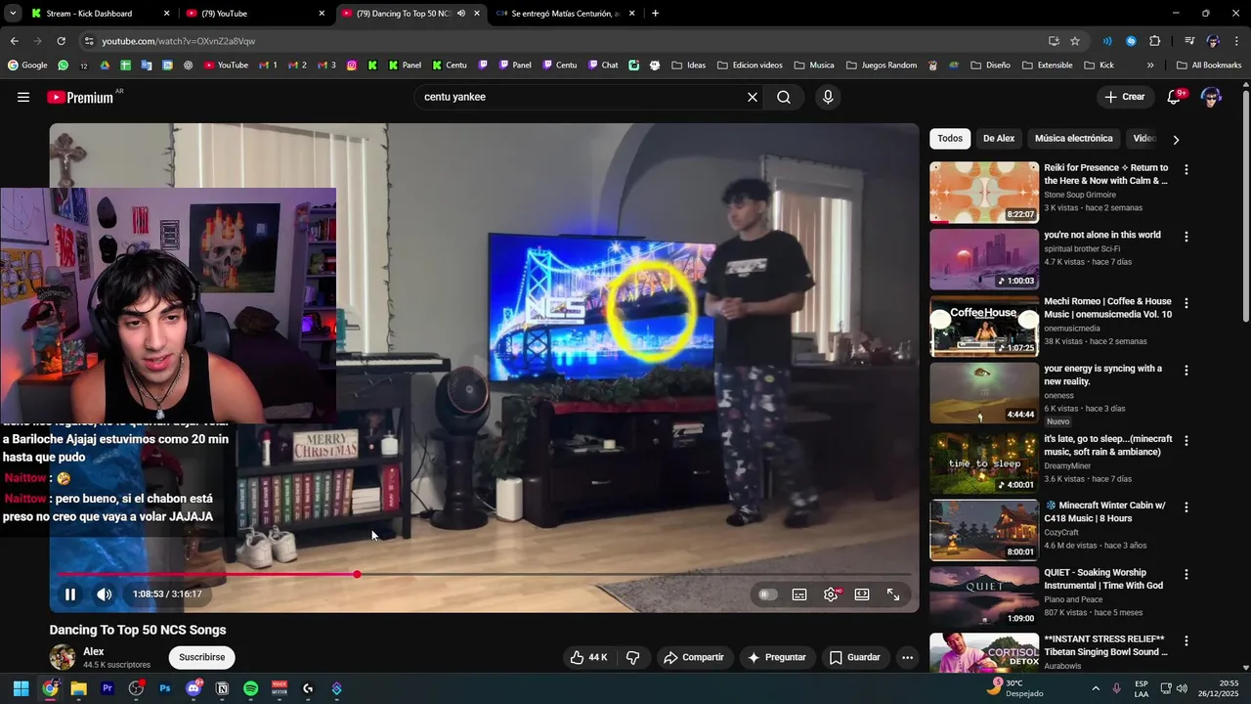Bookmark this page with star icon
Image resolution: width=1251 pixels, height=704 pixels.
1075,41
